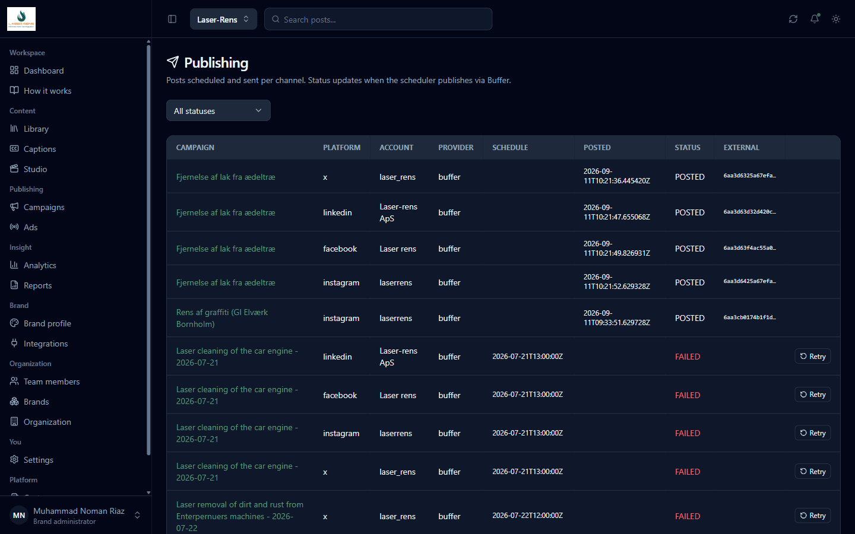
Task: Click the SCHEDULE column header
Action: [x=510, y=148]
